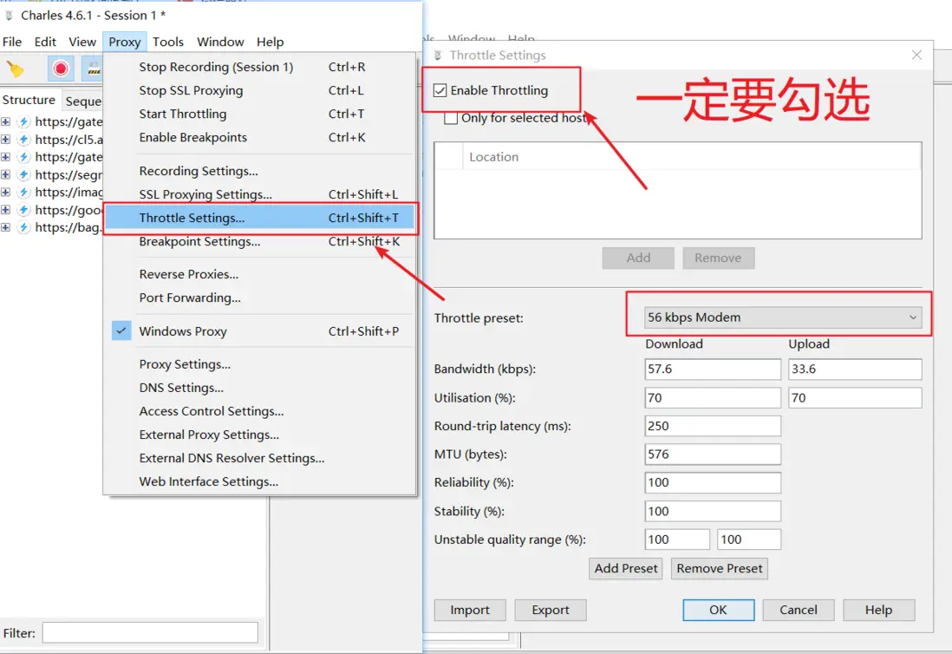Open Proxy Settings... menu item
Screen dimensions: 952x654
[x=260, y=364]
